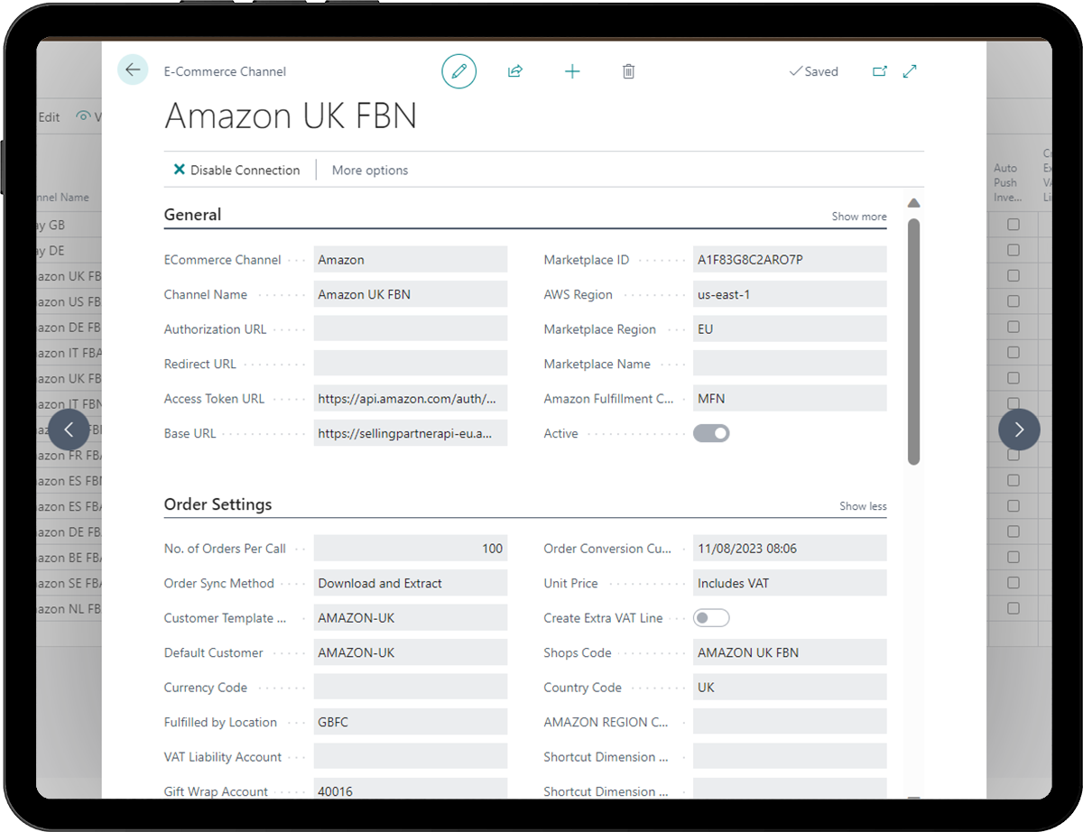
Task: Click the Saved status indicator
Action: pos(813,71)
